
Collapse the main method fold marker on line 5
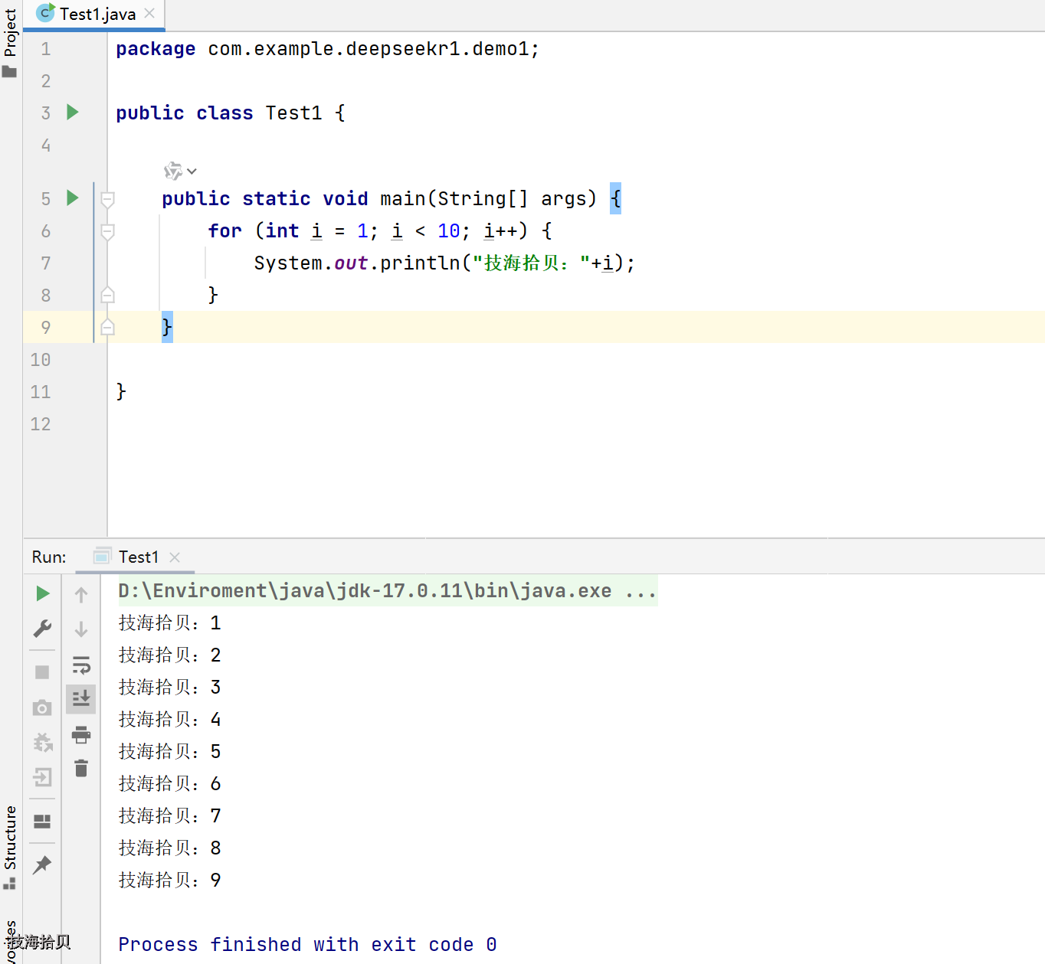click(x=108, y=199)
